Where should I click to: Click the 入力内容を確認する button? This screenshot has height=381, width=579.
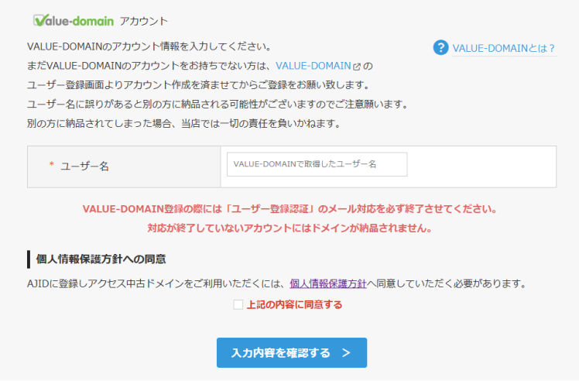click(292, 352)
